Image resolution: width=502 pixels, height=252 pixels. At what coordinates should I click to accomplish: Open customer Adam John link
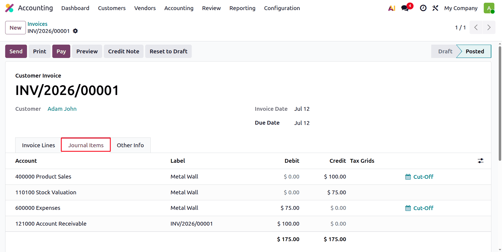click(62, 109)
